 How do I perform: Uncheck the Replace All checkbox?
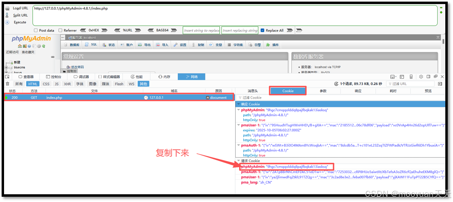click(262, 30)
